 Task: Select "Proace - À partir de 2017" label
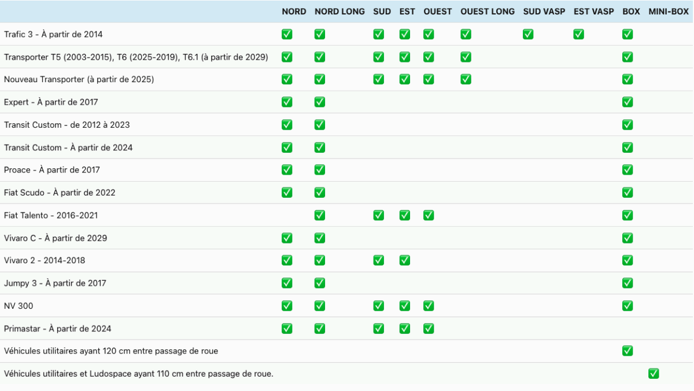coord(52,170)
